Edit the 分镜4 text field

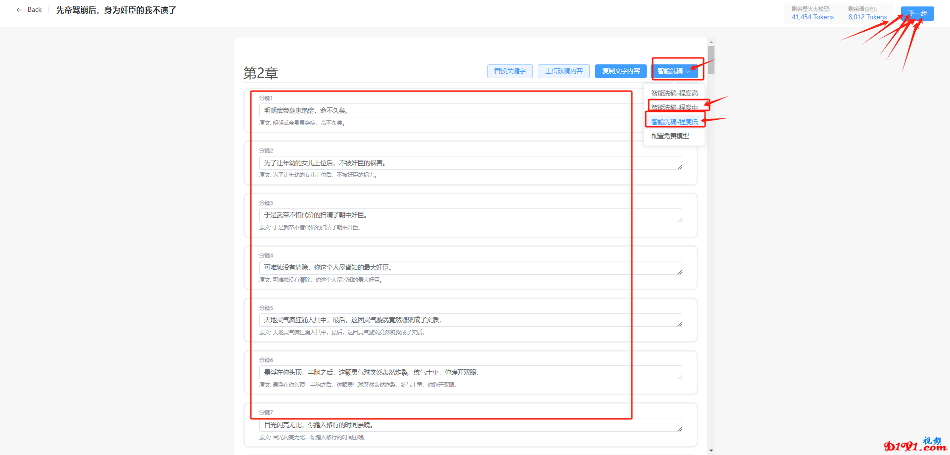pyautogui.click(x=471, y=268)
